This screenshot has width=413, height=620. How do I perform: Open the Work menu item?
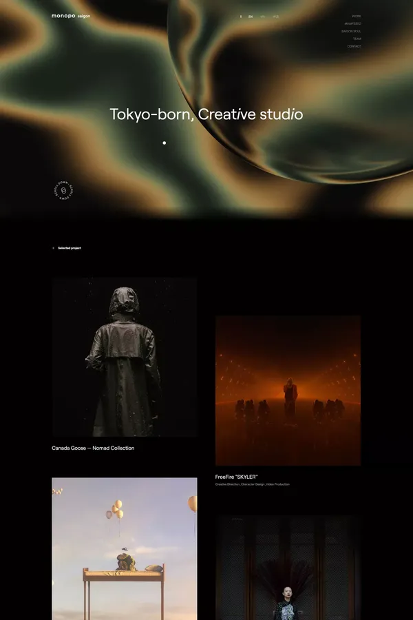tap(357, 17)
